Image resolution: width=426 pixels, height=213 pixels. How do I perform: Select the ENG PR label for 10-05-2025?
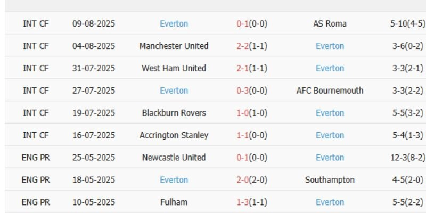36,203
